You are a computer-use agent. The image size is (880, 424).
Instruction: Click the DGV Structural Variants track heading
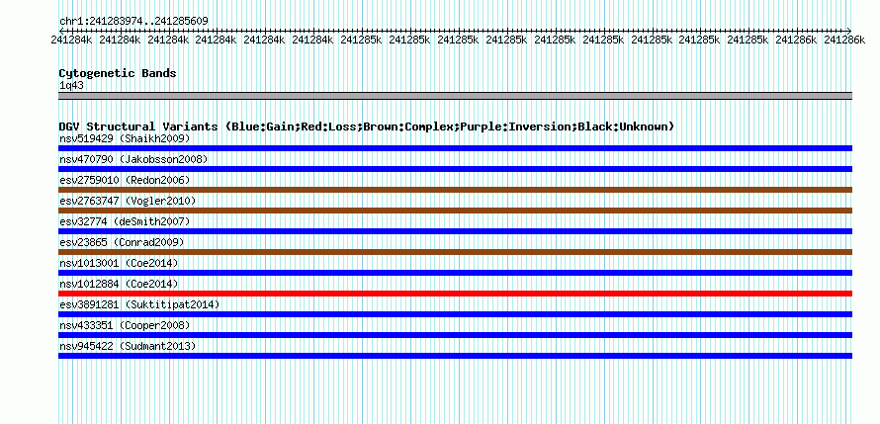[x=367, y=127]
